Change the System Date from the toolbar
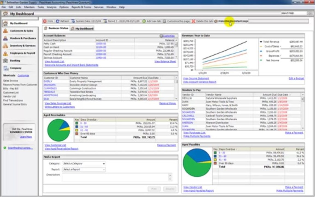 (86, 21)
